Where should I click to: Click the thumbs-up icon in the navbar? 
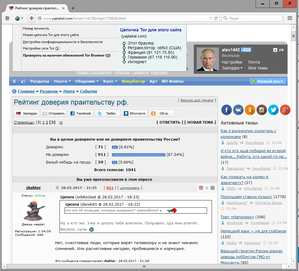[x=23, y=81]
